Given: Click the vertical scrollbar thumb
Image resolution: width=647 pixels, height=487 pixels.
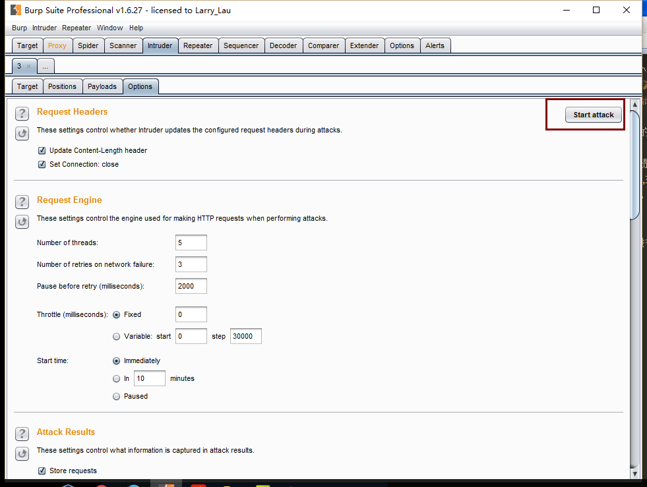Looking at the screenshot, I should (x=635, y=165).
